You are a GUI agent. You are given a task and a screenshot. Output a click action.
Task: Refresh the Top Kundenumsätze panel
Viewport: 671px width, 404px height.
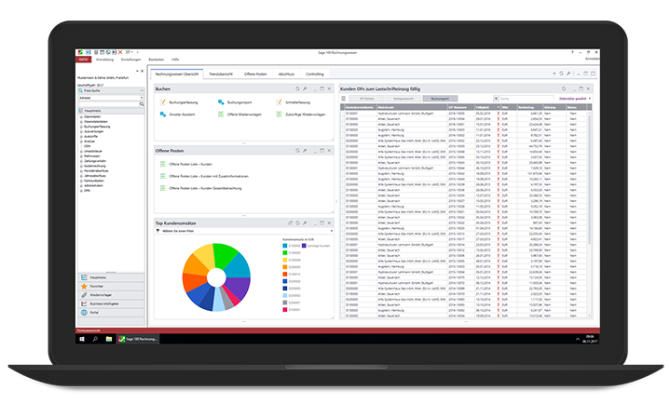297,223
